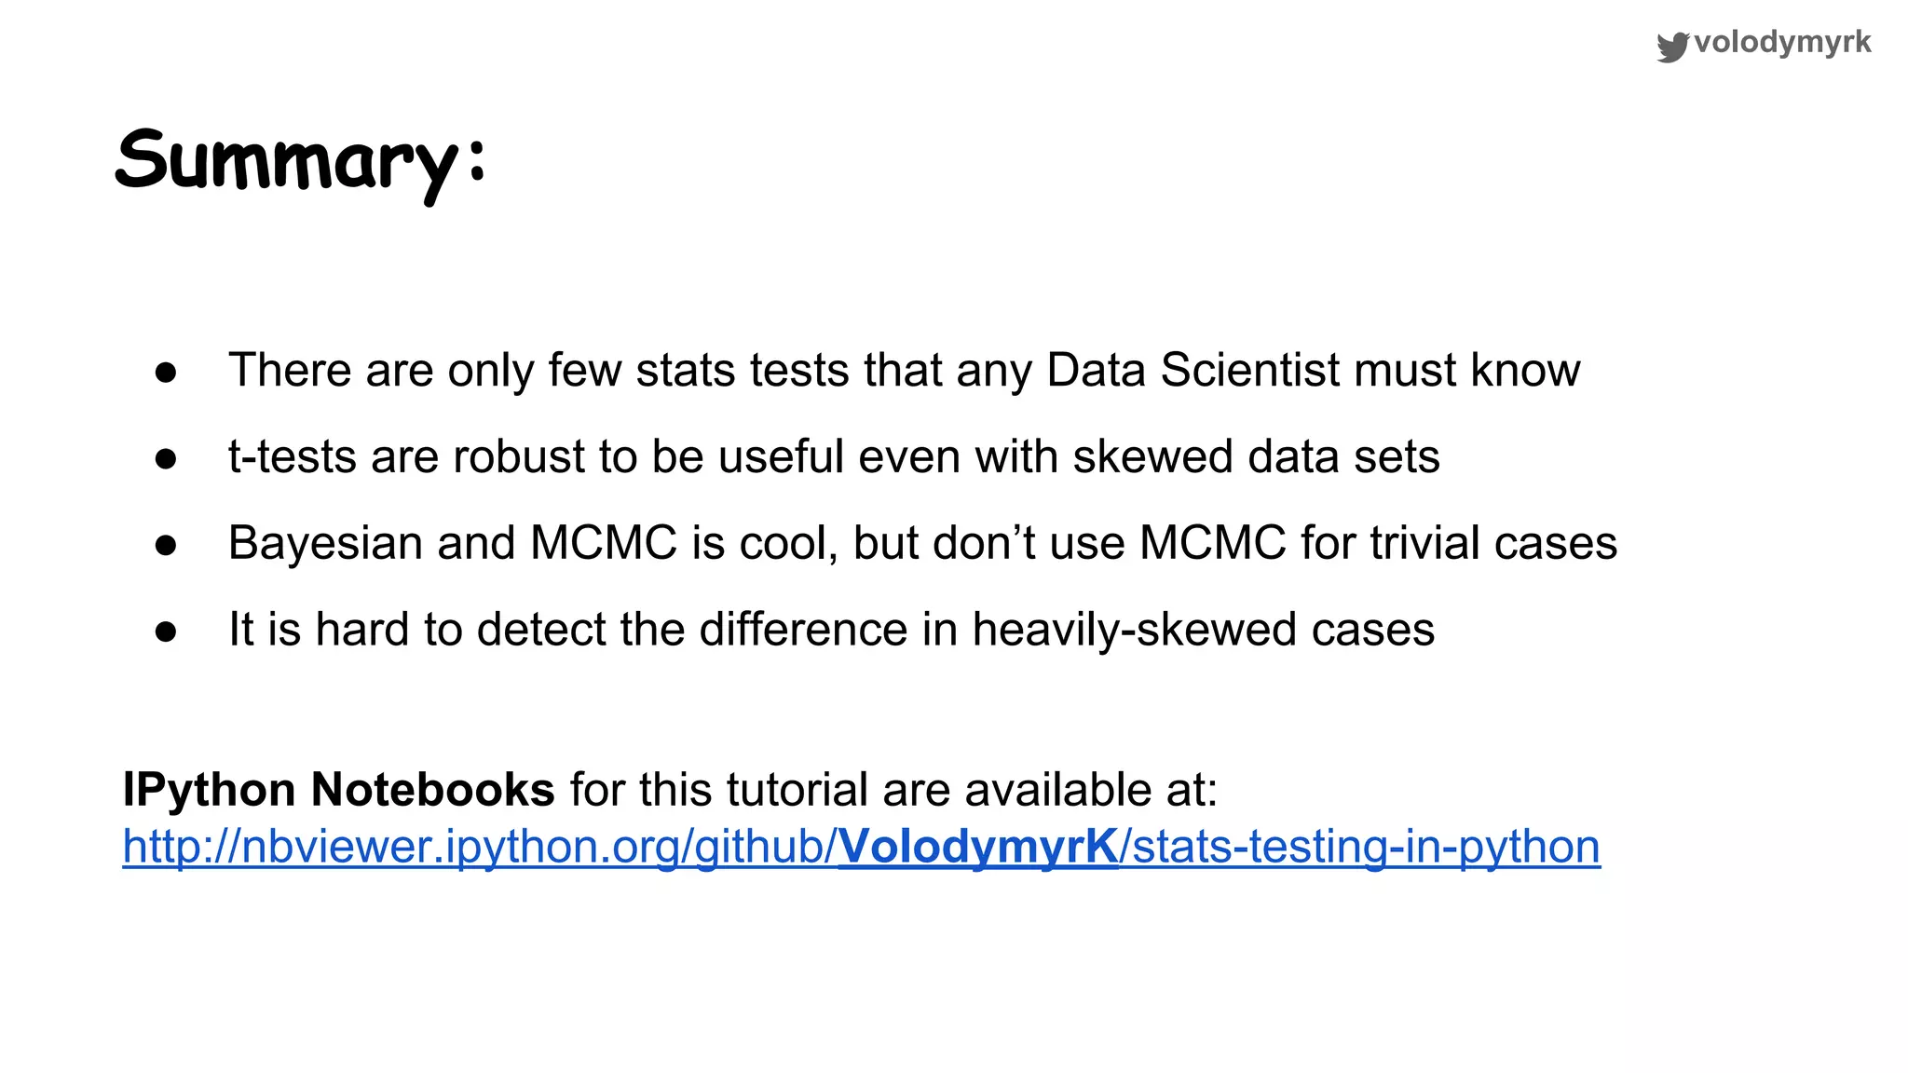This screenshot has height=1073, width=1908.
Task: Click the bullet dot before 'There are only'
Action: (166, 373)
